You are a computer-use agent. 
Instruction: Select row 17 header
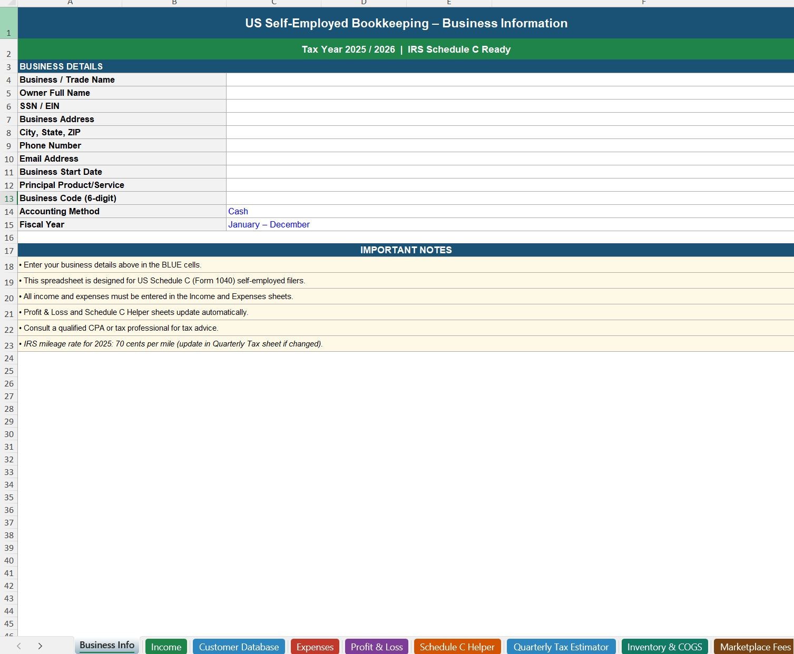pos(9,251)
